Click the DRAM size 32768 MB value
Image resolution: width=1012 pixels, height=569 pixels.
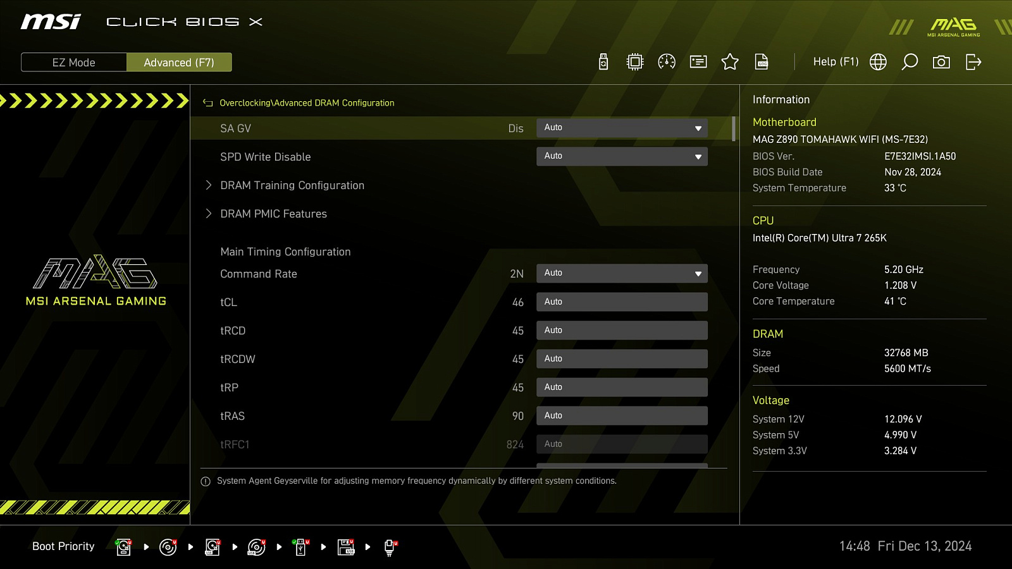tap(906, 353)
